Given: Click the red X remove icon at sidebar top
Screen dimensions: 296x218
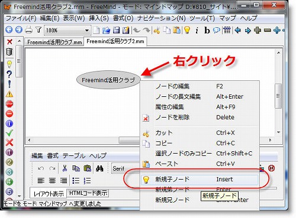Looking at the screenshot, I should click(9, 42).
